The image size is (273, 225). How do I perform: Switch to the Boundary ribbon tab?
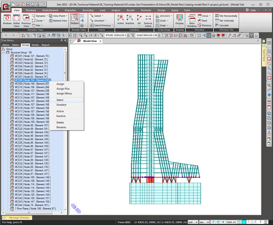click(x=88, y=10)
